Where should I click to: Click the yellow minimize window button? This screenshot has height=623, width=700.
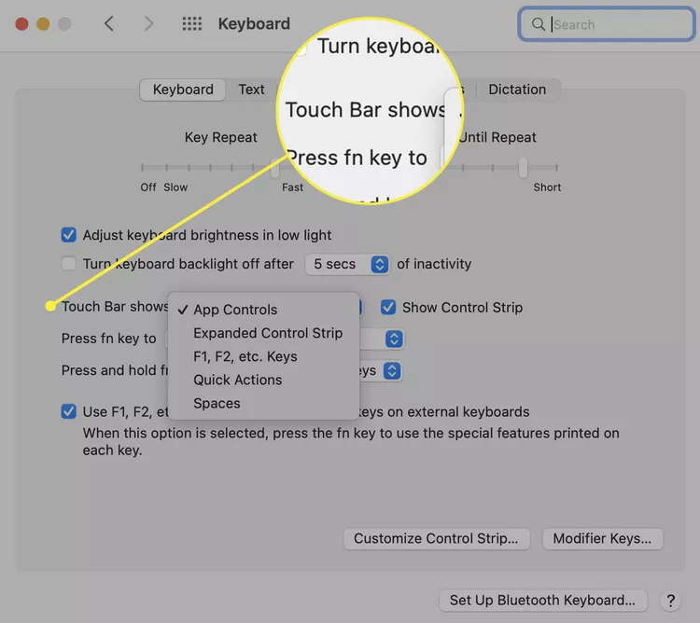(43, 23)
